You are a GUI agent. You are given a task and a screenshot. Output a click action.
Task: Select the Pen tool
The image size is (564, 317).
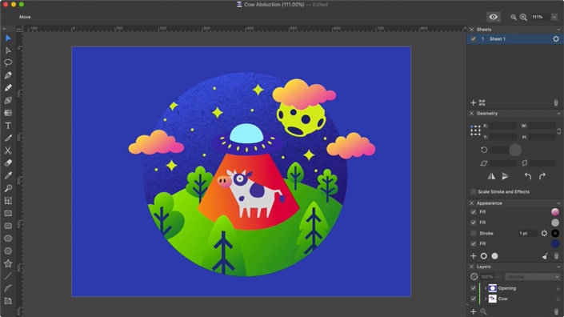coord(8,75)
